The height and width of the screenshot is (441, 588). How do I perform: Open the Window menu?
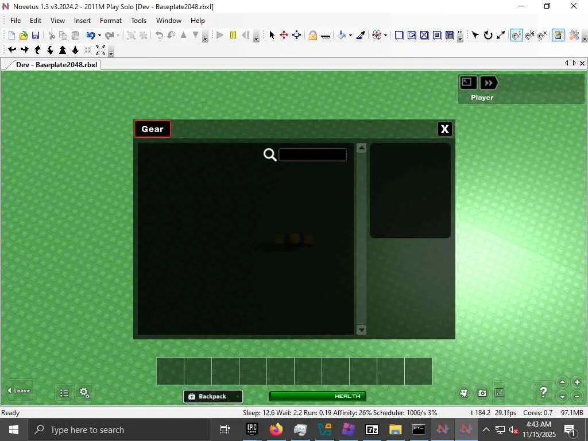(169, 21)
